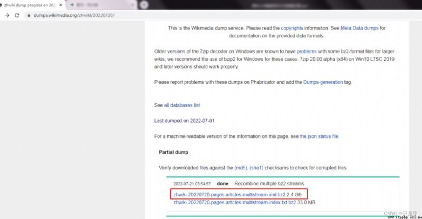Click the 2022-07-21 03:54:57 timestamp
422x219 pixels.
pos(192,184)
